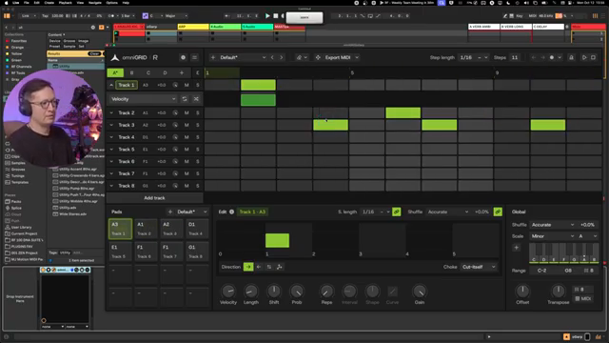Click the record dot icon in omniGRID header
This screenshot has width=609, height=343.
pyautogui.click(x=552, y=57)
